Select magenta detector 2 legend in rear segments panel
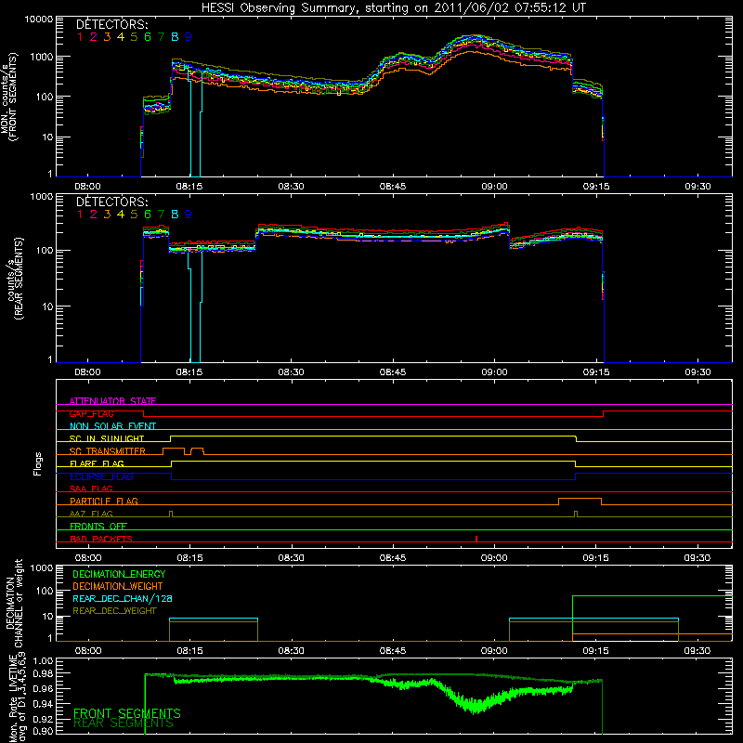Viewport: 743px width, 743px height. (94, 215)
